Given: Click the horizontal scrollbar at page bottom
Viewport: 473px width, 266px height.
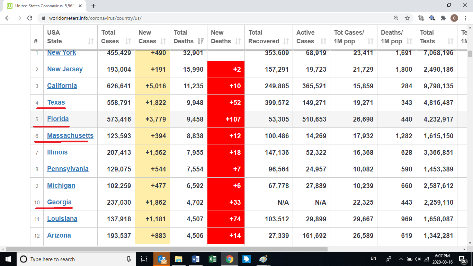Looking at the screenshot, I should [x=166, y=249].
